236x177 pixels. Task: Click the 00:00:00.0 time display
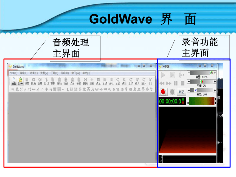click(172, 101)
